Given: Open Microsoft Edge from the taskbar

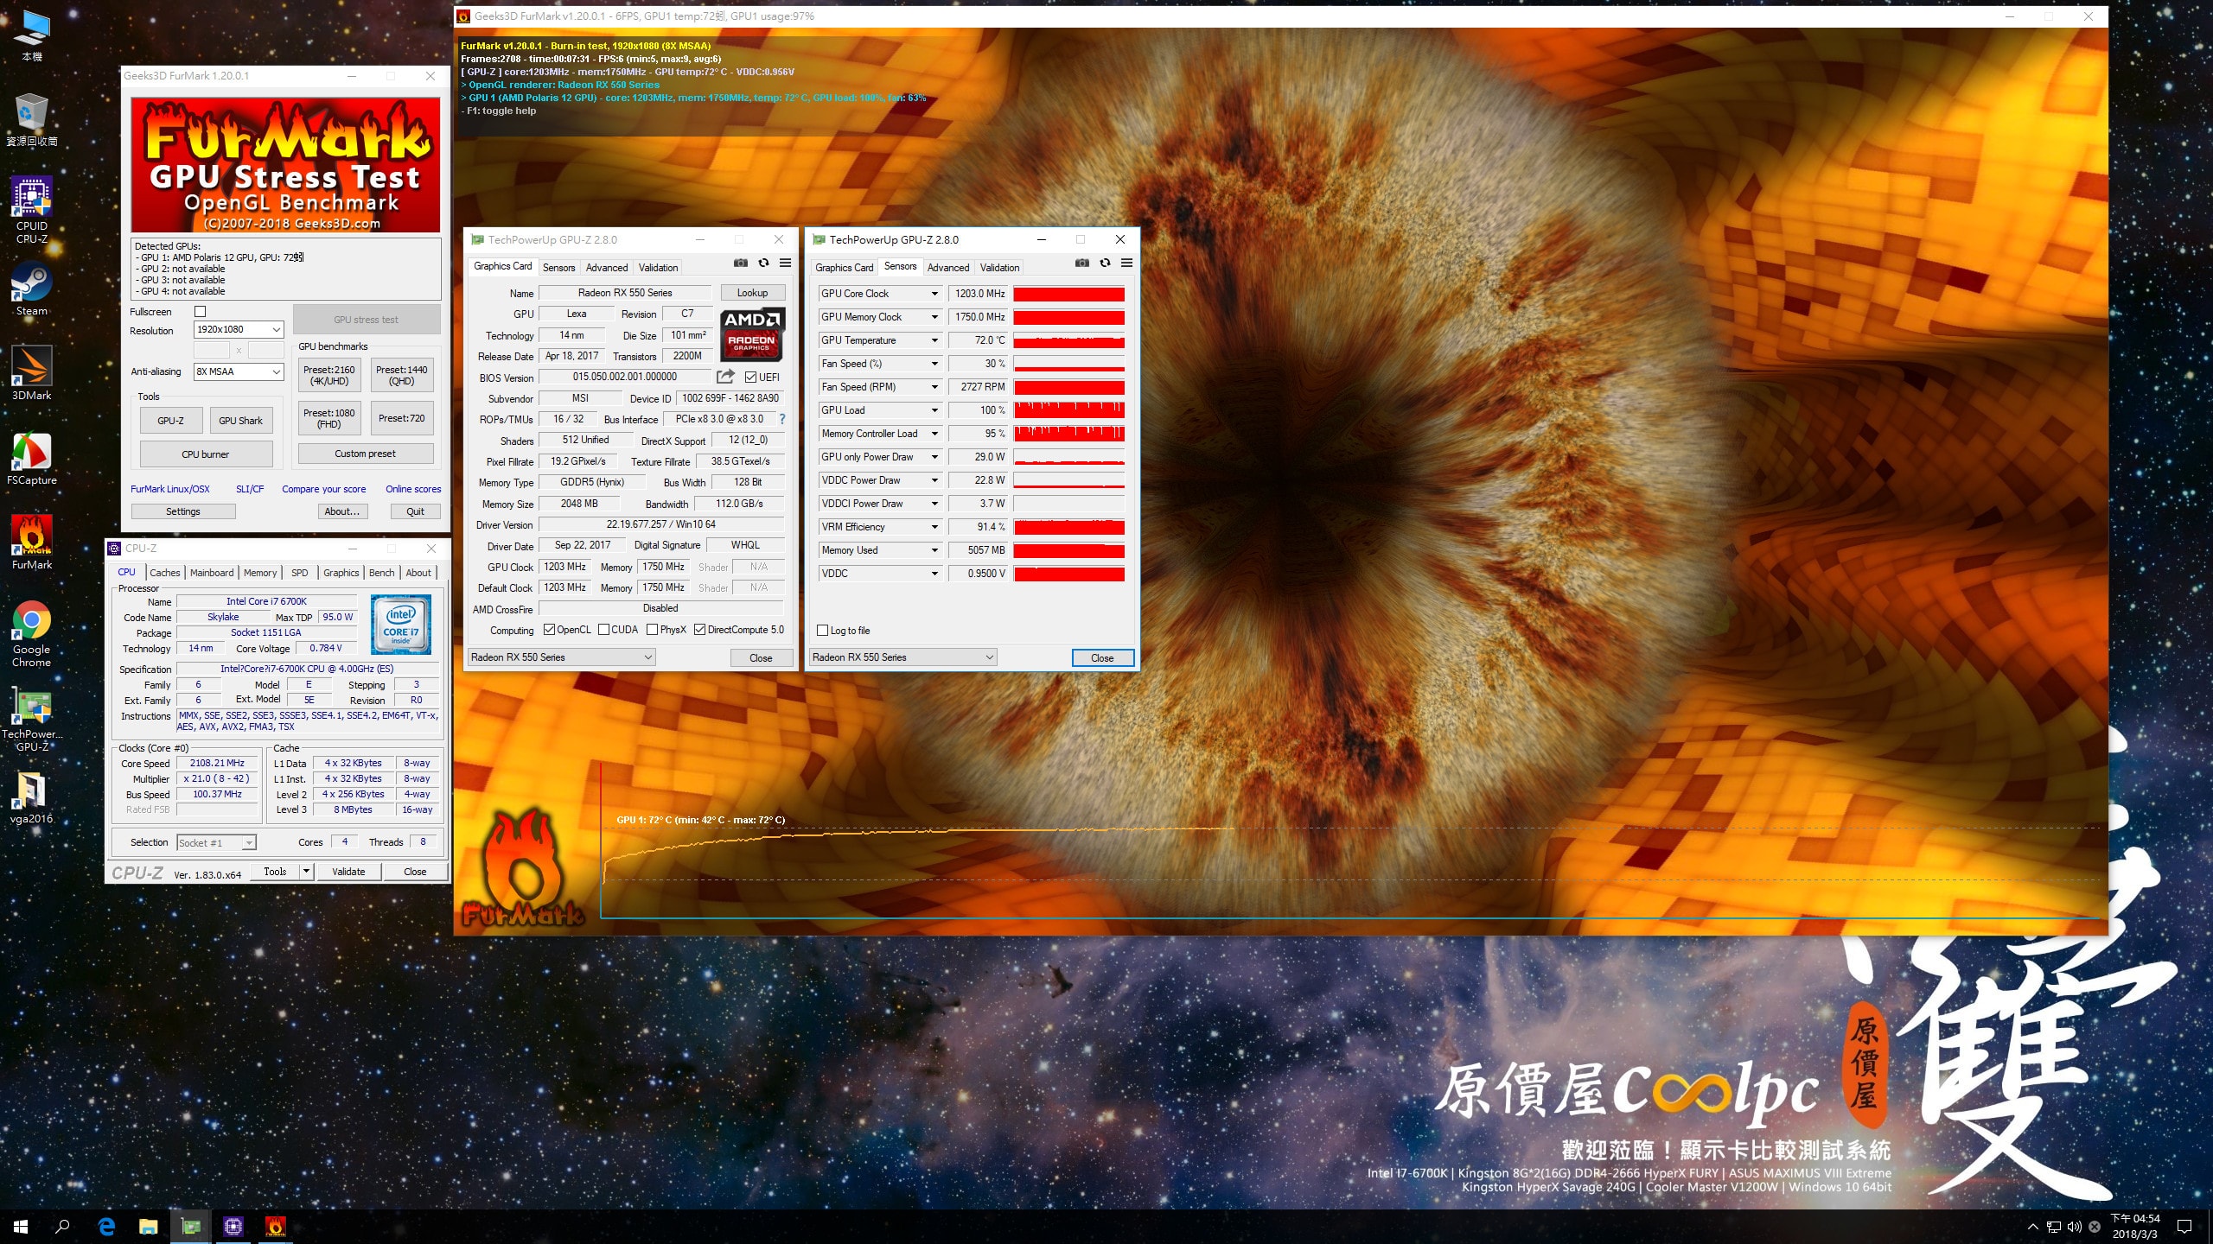Looking at the screenshot, I should [106, 1226].
